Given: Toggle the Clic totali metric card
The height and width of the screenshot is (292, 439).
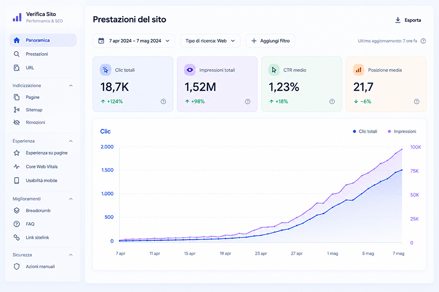Looking at the screenshot, I should [x=133, y=84].
